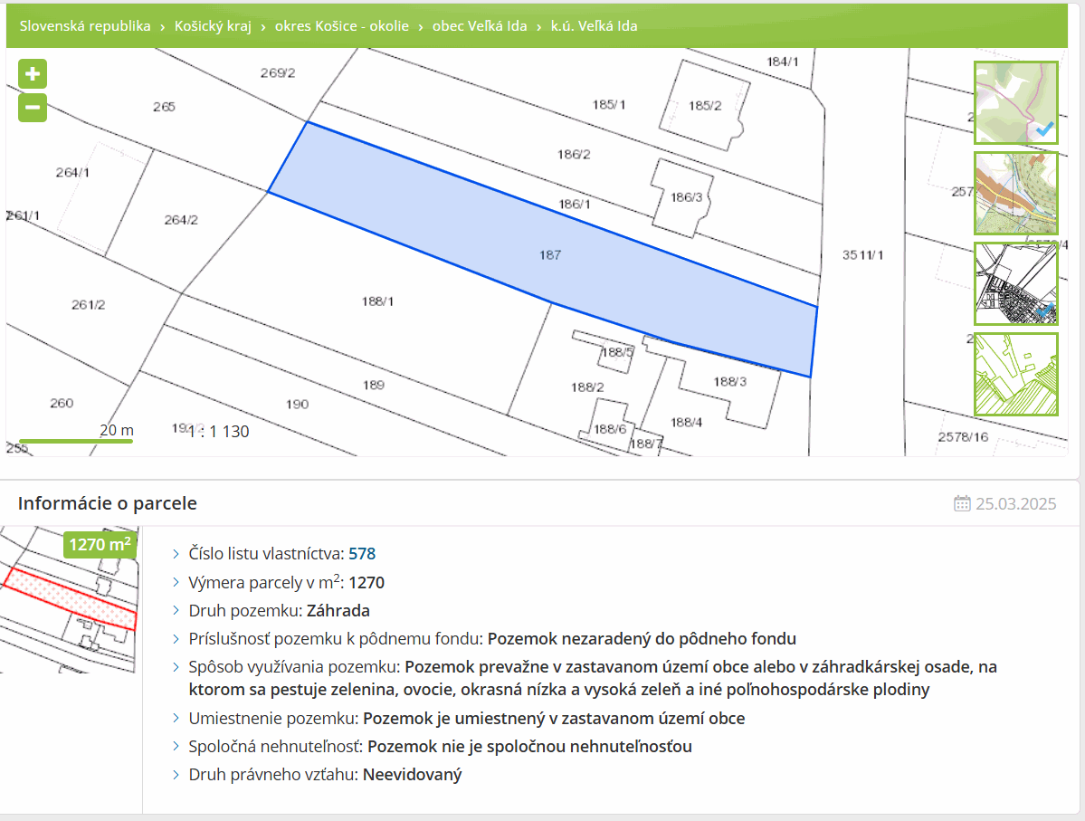Screen dimensions: 1085x821
Task: Toggle the checked green terrain basemap layer
Action: coord(1015,103)
